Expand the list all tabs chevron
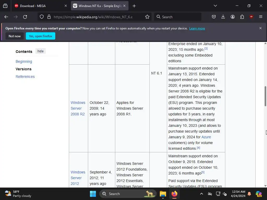The image size is (267, 200). [x=215, y=6]
